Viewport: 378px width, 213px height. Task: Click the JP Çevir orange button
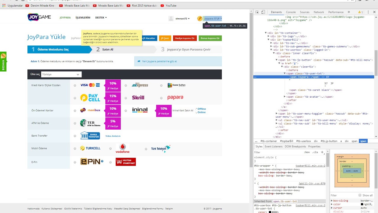[165, 38]
